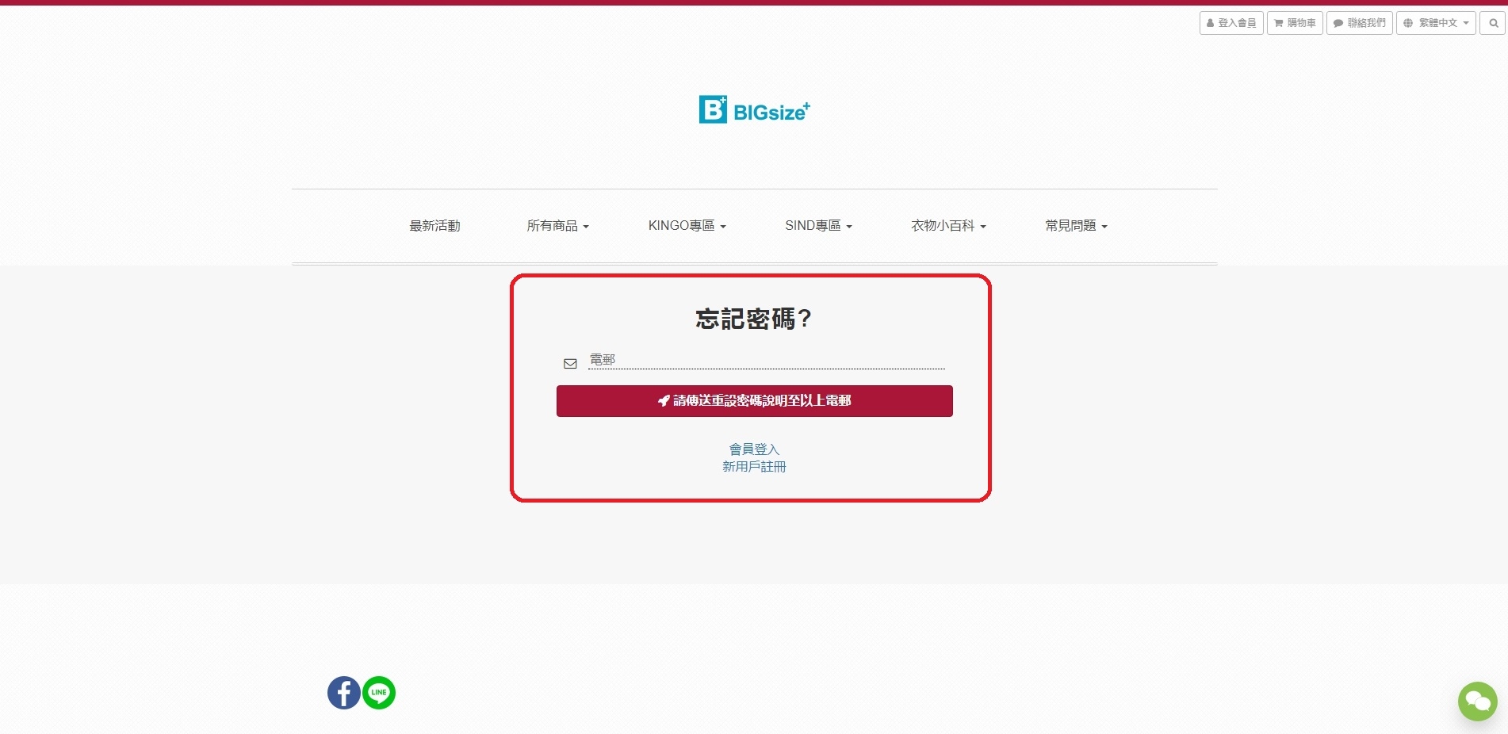Open the 繁體中文 language selector

point(1435,23)
